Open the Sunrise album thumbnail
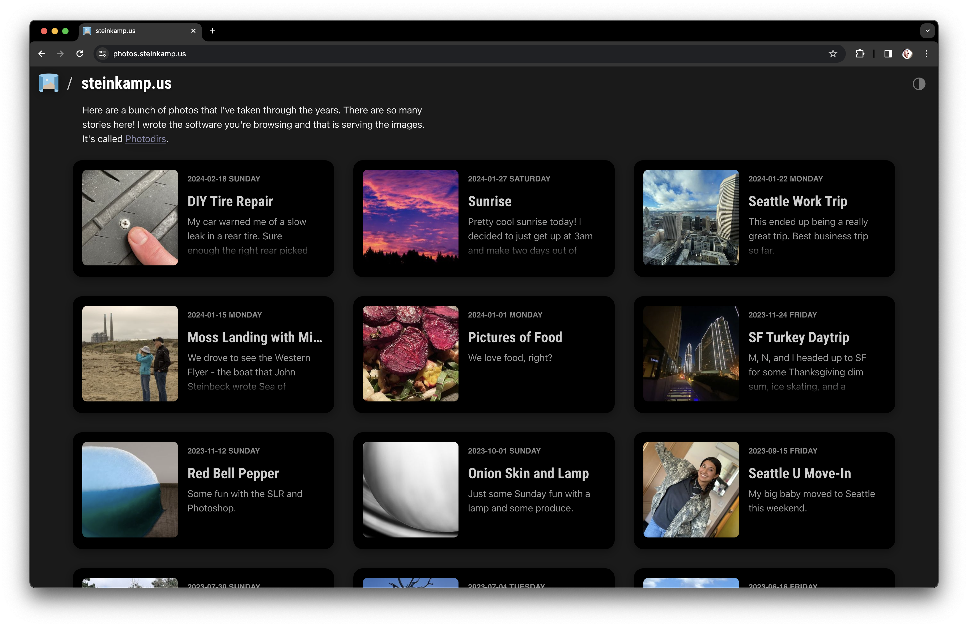Viewport: 968px width, 627px height. (410, 217)
